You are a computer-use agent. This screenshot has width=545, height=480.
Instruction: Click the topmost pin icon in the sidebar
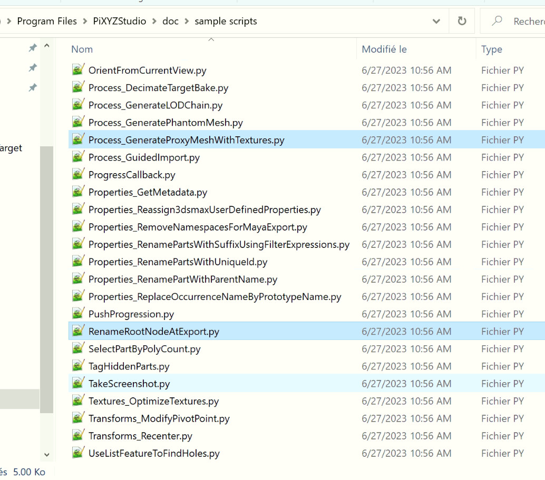point(32,47)
